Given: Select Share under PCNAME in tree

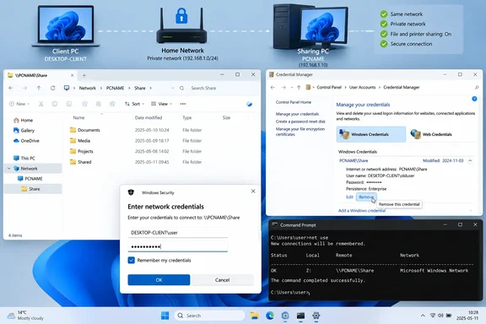Looking at the screenshot, I should pyautogui.click(x=30, y=189).
